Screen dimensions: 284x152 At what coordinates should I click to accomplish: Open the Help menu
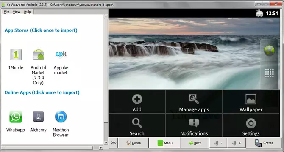(28, 12)
